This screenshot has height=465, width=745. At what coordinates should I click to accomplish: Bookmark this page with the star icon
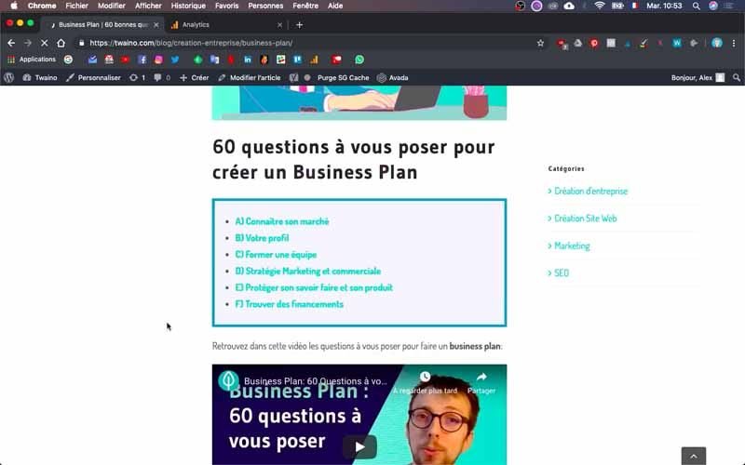[x=540, y=43]
